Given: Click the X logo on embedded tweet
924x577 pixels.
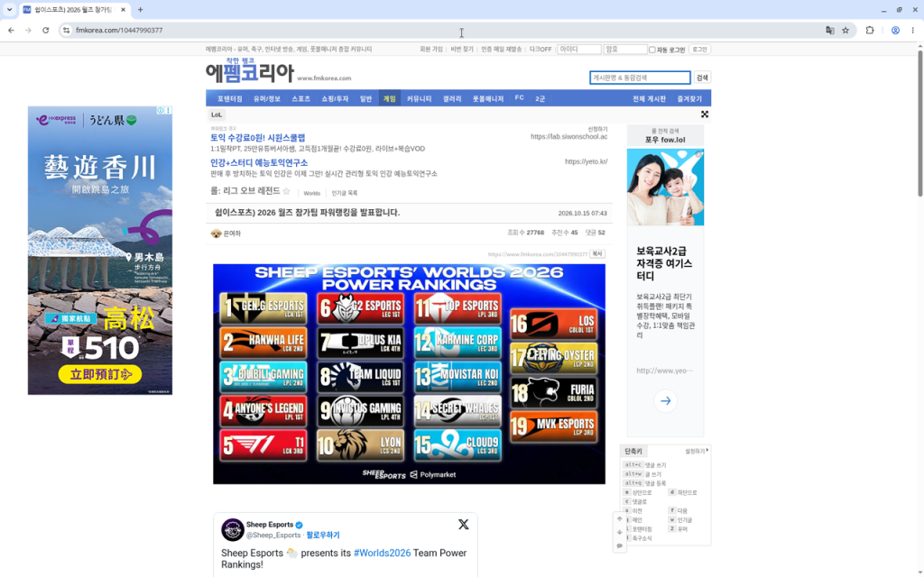Looking at the screenshot, I should point(463,524).
